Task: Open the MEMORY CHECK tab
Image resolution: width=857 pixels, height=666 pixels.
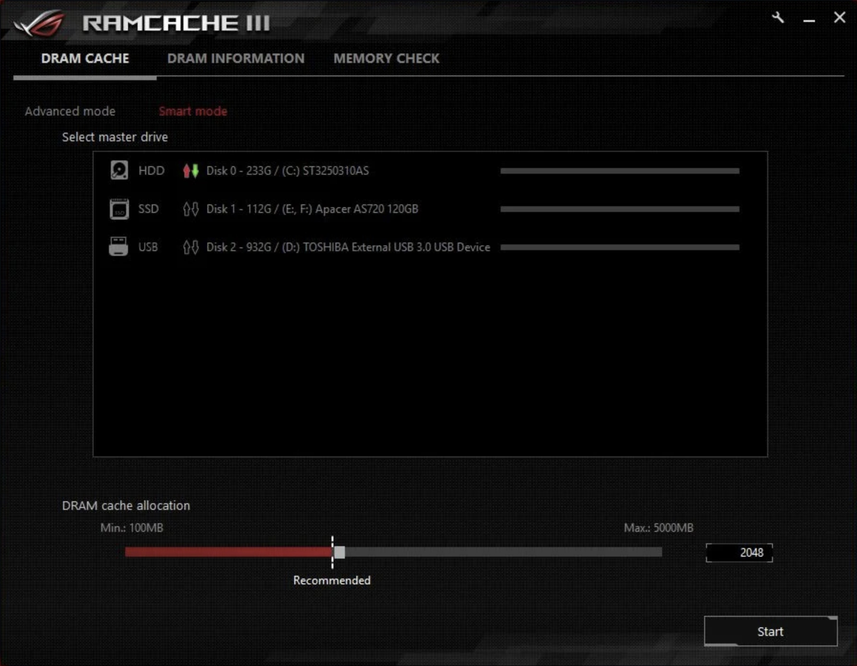Action: point(386,58)
